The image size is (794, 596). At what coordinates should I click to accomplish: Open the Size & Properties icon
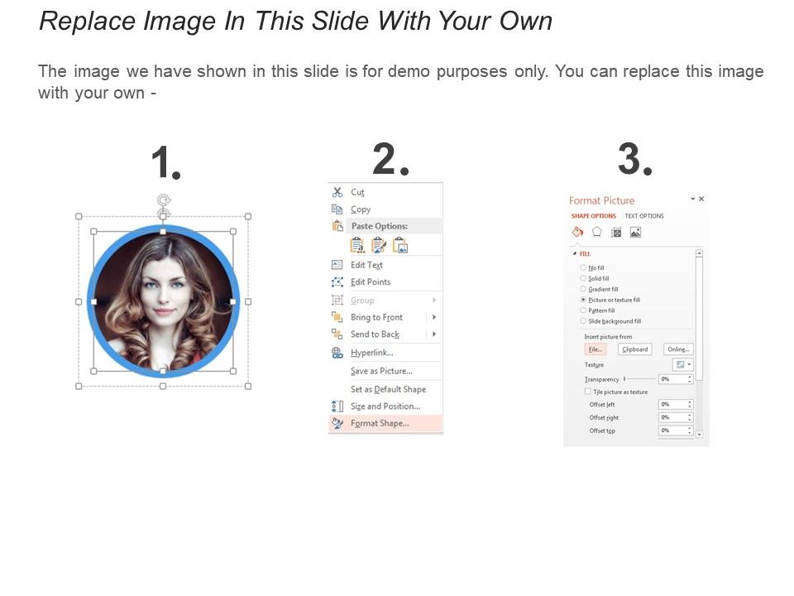616,233
